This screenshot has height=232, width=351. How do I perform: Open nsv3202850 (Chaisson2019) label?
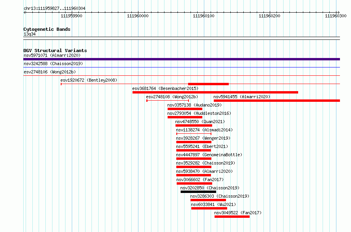(x=210, y=188)
